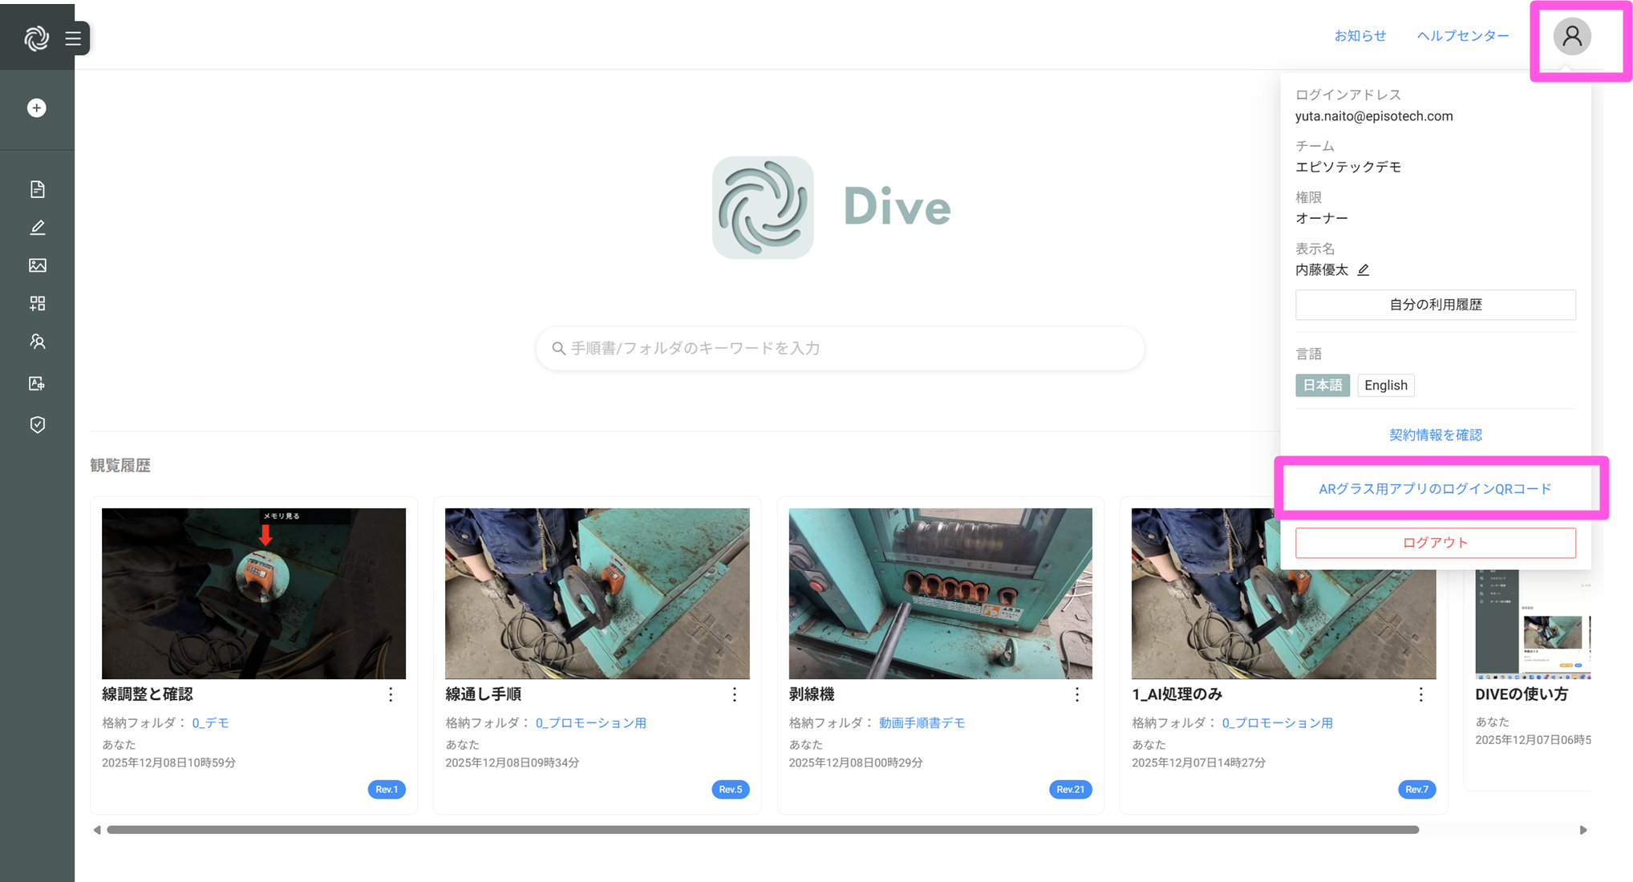Edit display name with pencil icon
Screen dimensions: 1633x882
click(1363, 270)
